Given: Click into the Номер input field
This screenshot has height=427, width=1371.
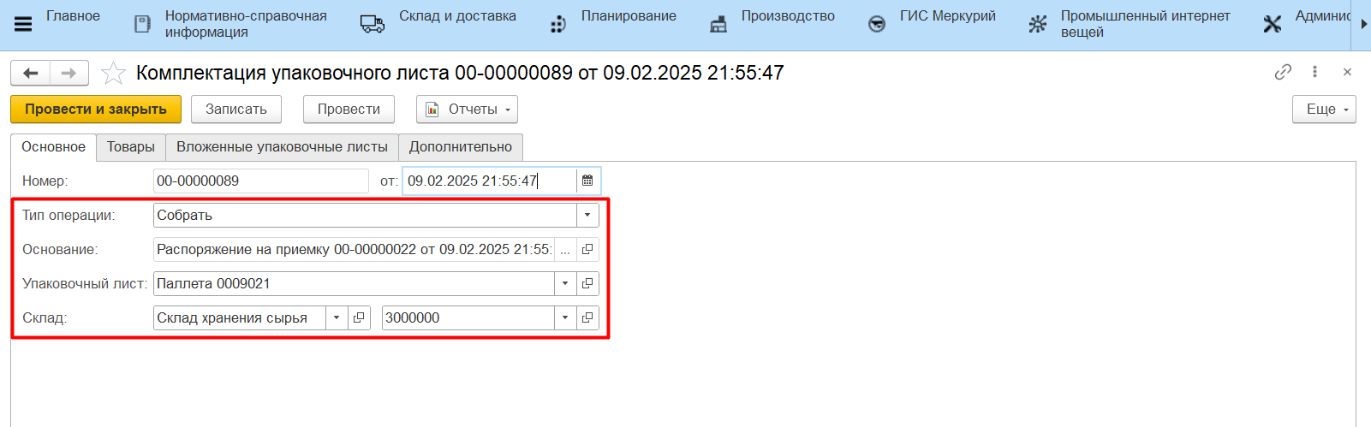Looking at the screenshot, I should (261, 181).
